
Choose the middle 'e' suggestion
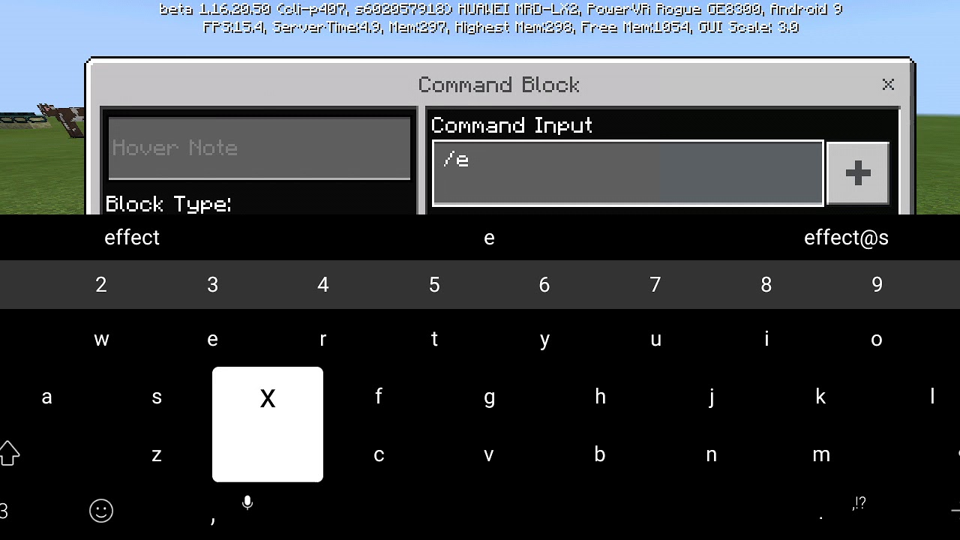(489, 238)
